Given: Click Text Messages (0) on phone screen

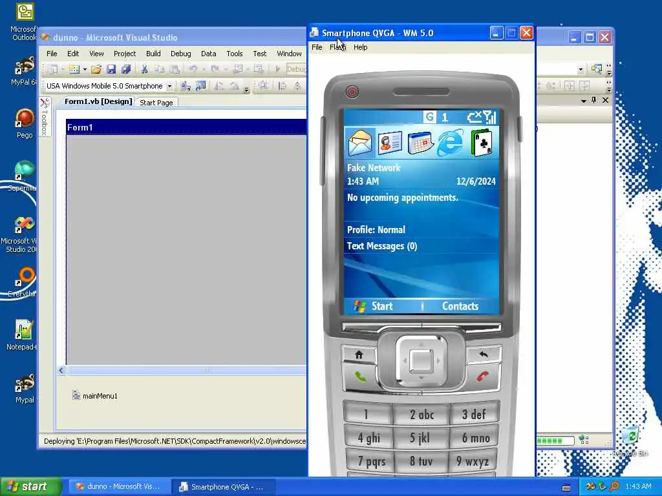Looking at the screenshot, I should point(382,246).
